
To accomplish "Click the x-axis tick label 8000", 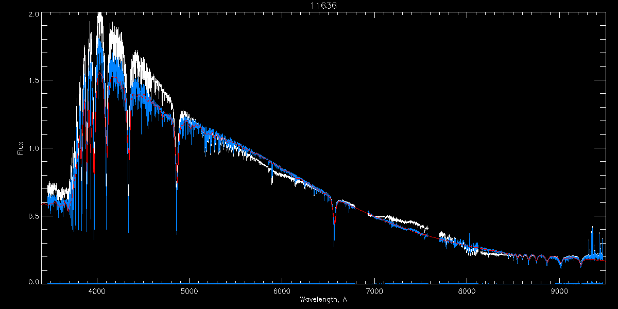I will (467, 290).
